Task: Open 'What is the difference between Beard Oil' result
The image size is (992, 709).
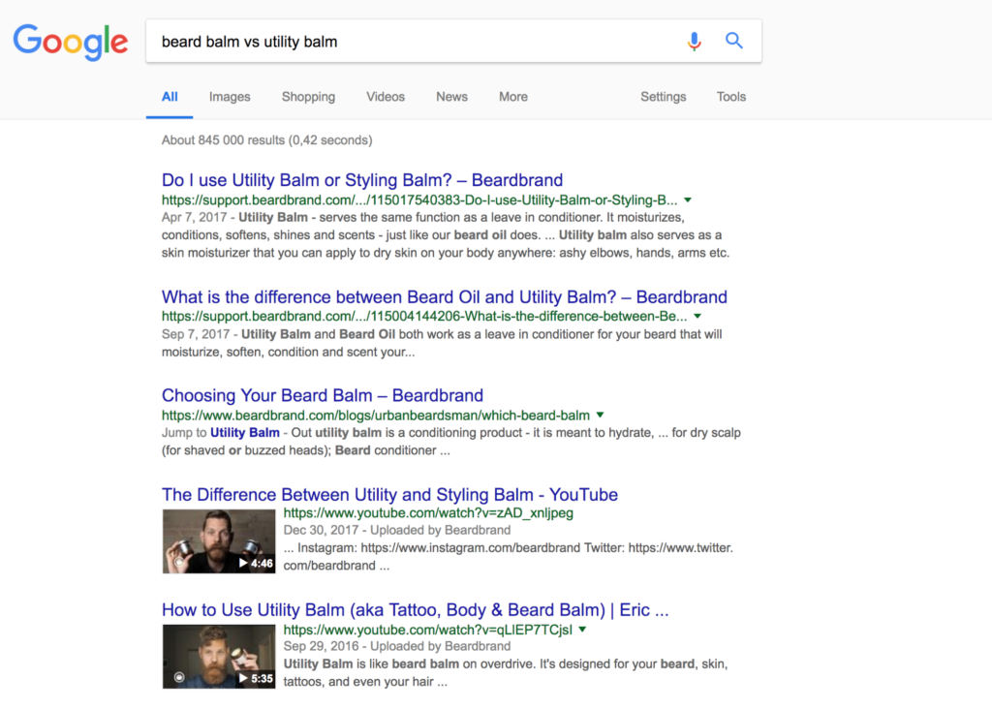Action: tap(444, 297)
